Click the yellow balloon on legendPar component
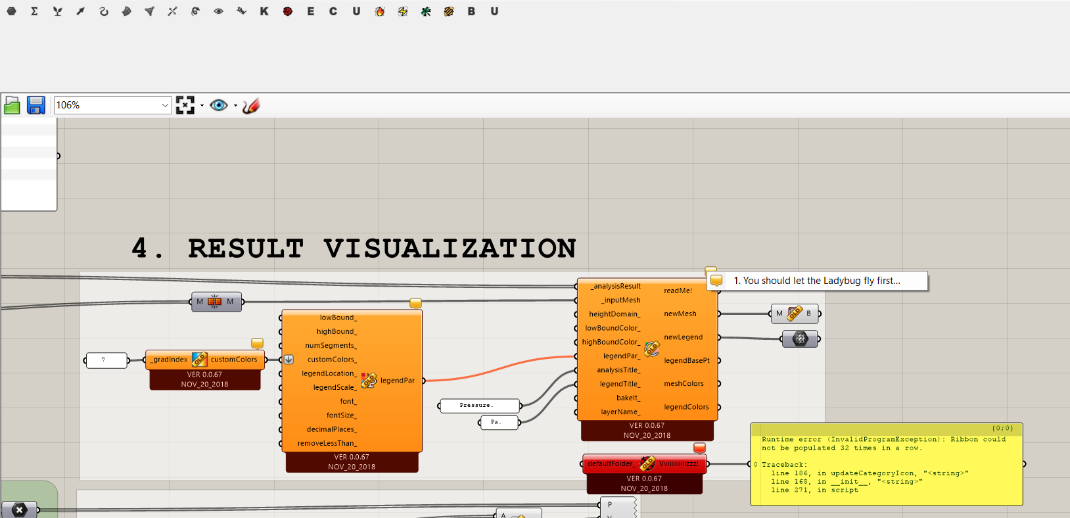The height and width of the screenshot is (518, 1070). (x=415, y=303)
